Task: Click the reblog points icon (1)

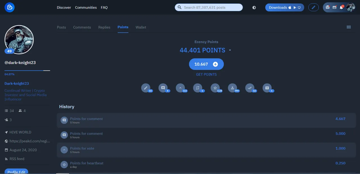Action: [x=198, y=88]
